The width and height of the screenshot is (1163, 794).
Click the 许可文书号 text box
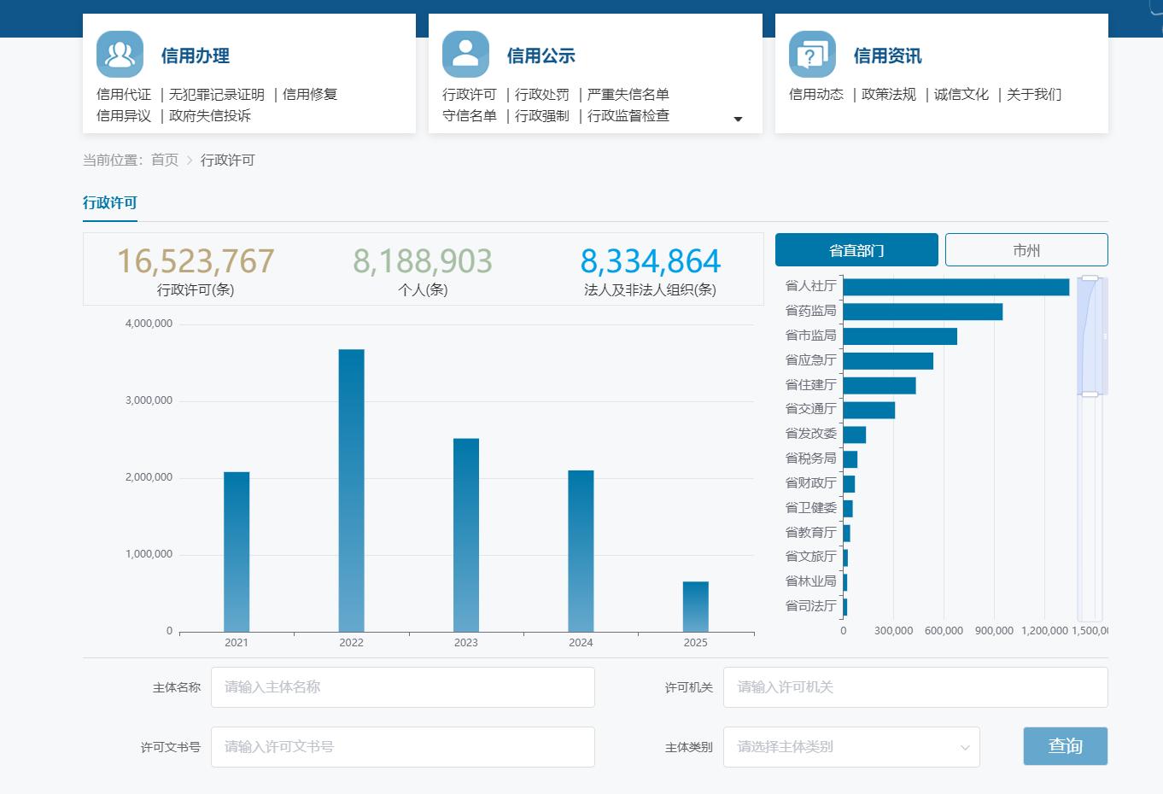(402, 747)
